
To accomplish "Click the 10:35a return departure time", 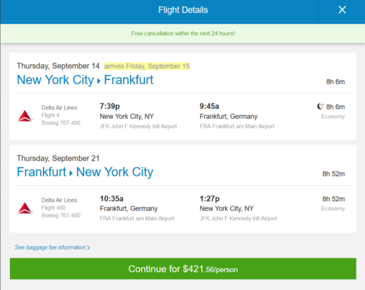I will tap(111, 198).
